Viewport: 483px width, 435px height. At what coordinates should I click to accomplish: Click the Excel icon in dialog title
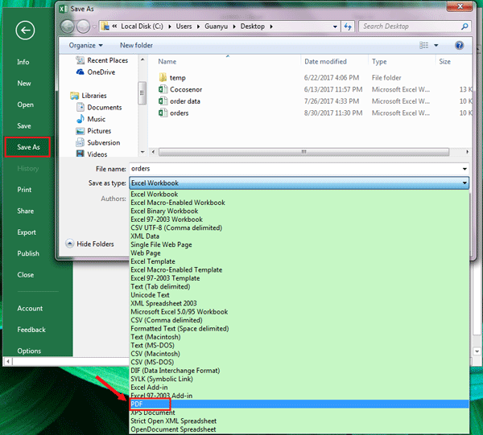[63, 9]
